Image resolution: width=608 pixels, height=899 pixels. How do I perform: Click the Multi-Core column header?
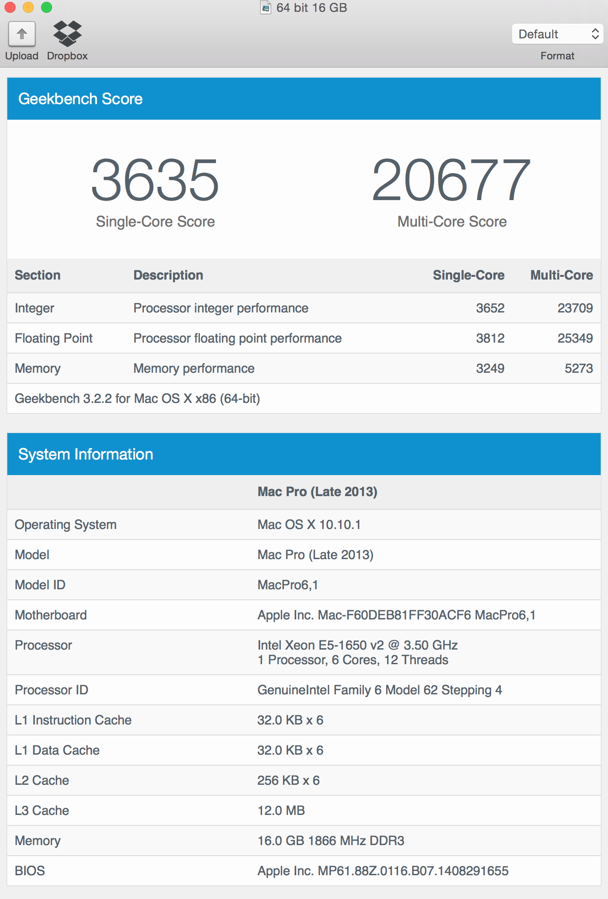[561, 275]
